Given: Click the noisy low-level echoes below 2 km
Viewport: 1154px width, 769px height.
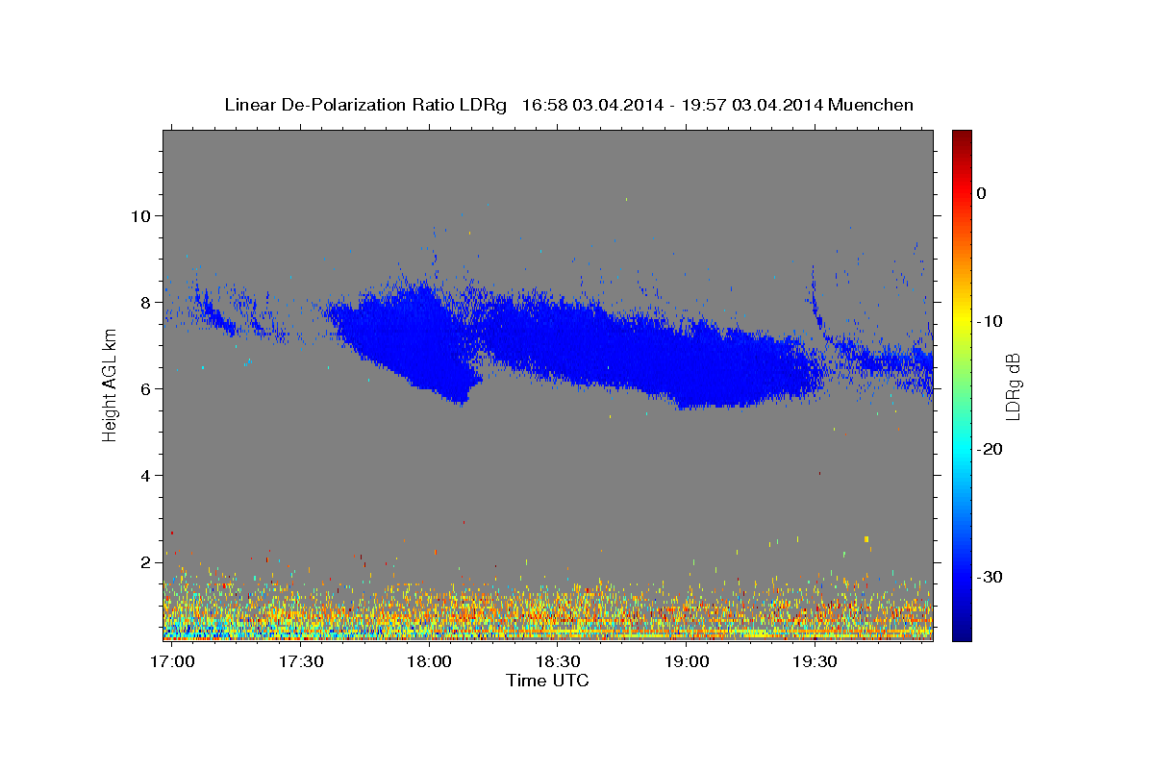Looking at the screenshot, I should 548,606.
